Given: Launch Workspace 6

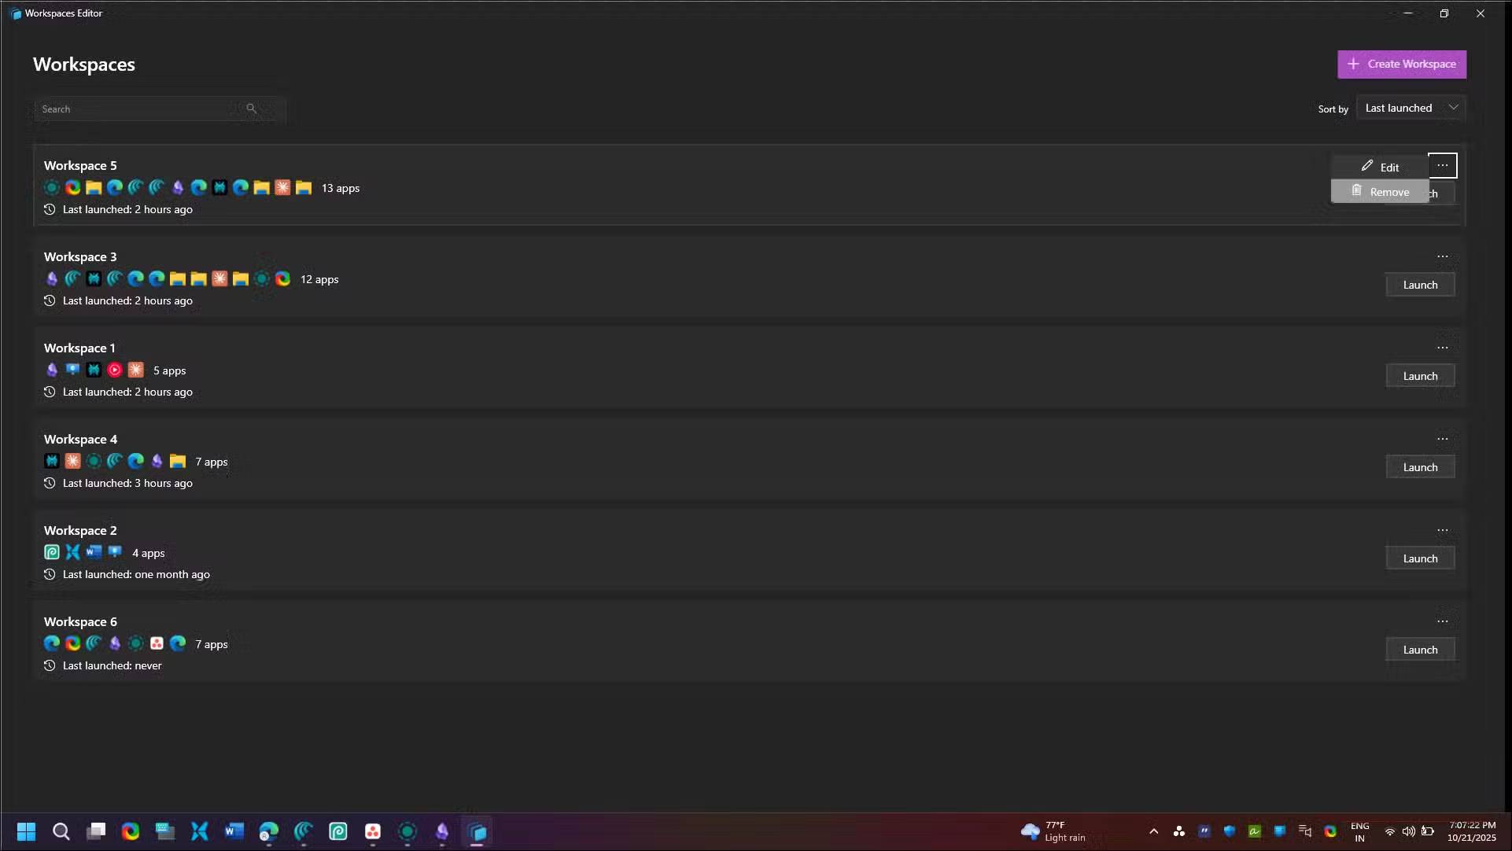Looking at the screenshot, I should coord(1420,649).
